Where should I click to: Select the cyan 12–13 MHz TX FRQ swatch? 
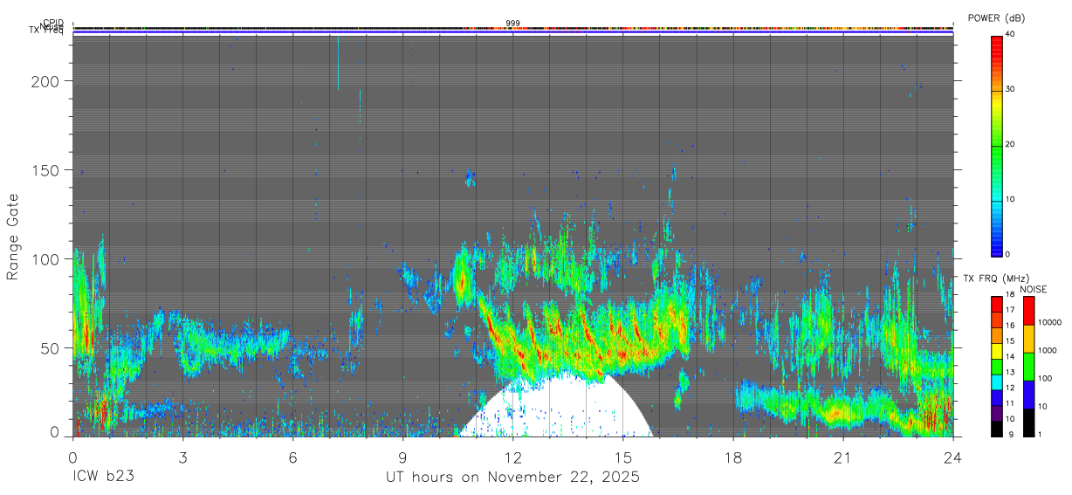coord(996,382)
